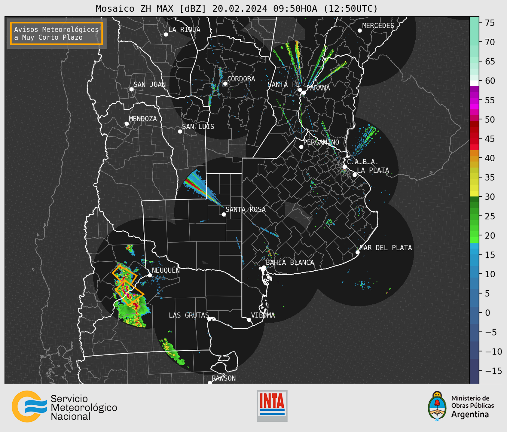507x432 pixels.
Task: Click the INTA logo
Action: tap(272, 406)
